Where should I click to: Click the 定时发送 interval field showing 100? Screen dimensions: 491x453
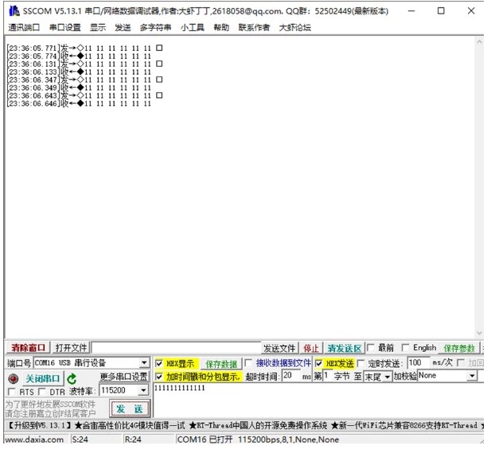click(x=419, y=363)
